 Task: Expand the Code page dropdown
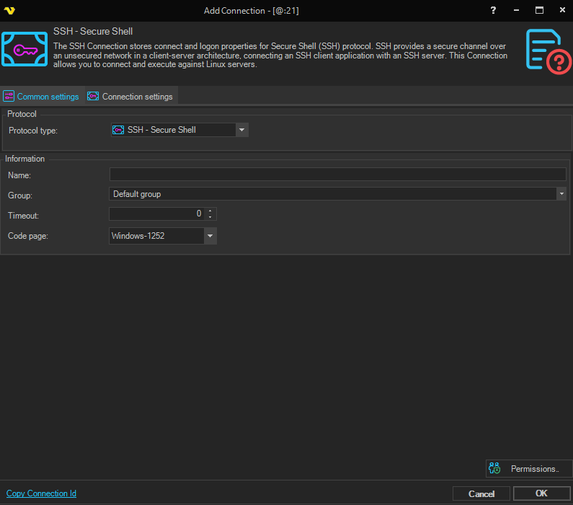(210, 236)
